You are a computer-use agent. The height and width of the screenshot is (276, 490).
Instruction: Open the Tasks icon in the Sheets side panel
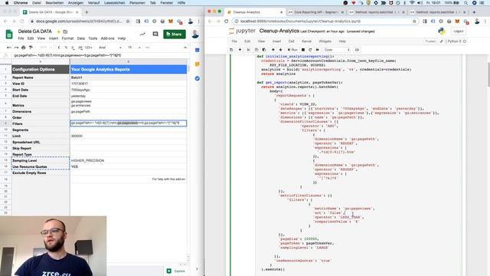click(198, 78)
